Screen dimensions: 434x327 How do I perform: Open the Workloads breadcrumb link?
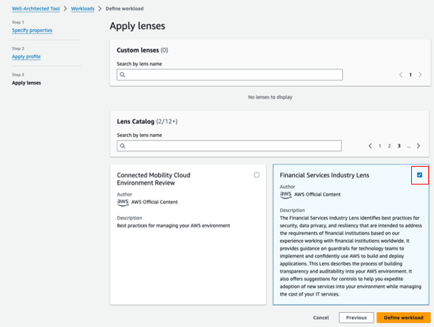(83, 9)
